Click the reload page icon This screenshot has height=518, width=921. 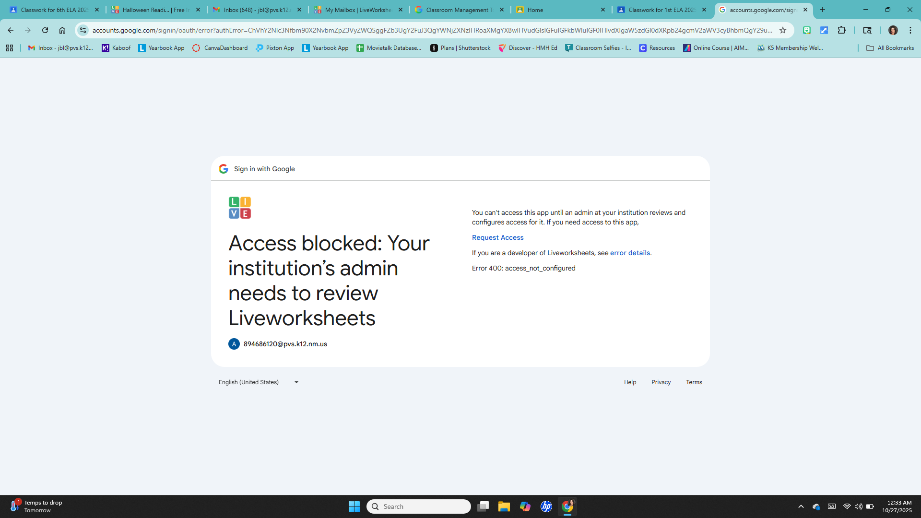[x=45, y=30]
